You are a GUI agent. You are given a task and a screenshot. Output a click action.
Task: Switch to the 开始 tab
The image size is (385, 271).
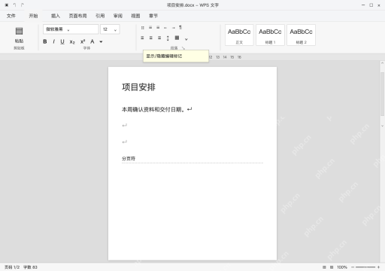tap(33, 16)
